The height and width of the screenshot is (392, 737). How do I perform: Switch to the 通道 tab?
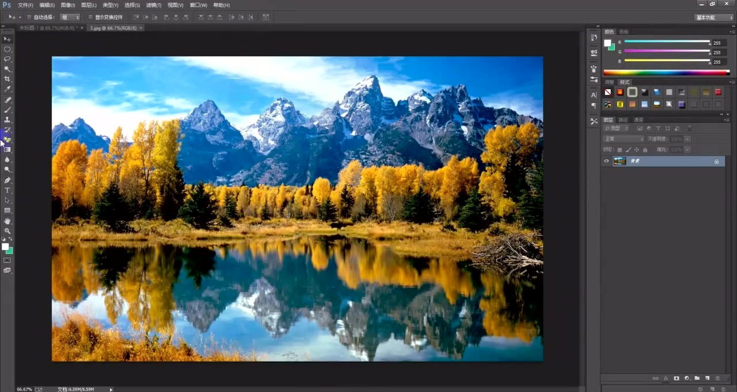[x=639, y=120]
